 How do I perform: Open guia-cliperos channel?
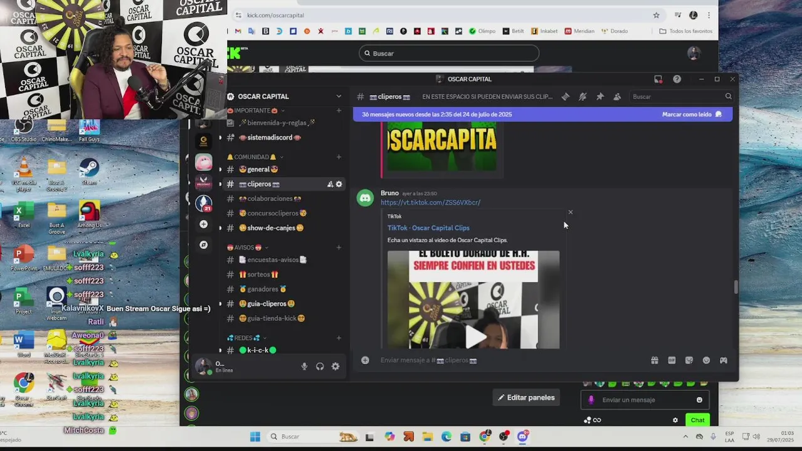(x=284, y=304)
